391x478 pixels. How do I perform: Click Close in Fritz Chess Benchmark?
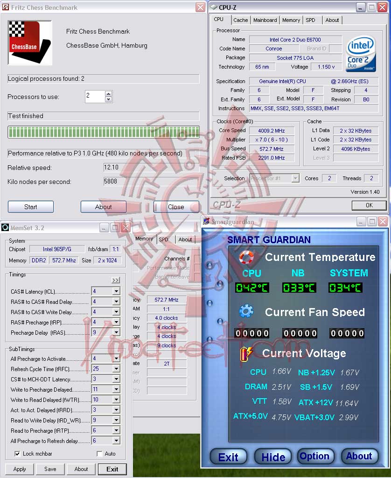click(x=176, y=207)
